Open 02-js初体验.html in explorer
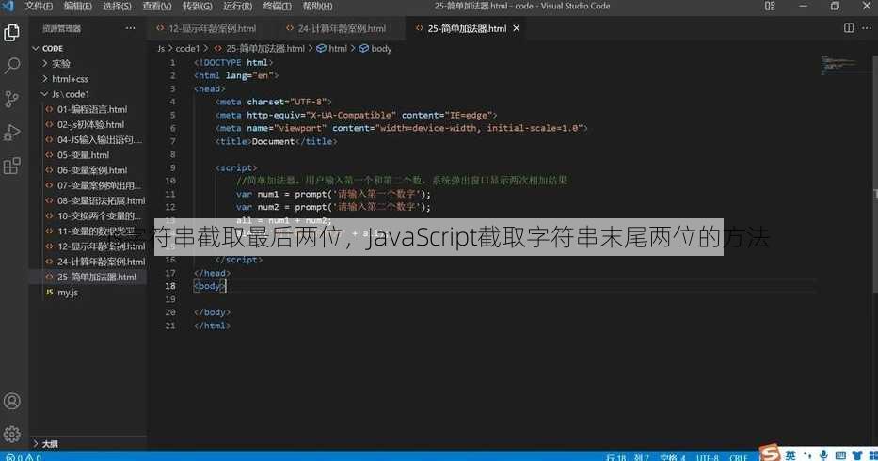This screenshot has width=878, height=461. tap(88, 124)
